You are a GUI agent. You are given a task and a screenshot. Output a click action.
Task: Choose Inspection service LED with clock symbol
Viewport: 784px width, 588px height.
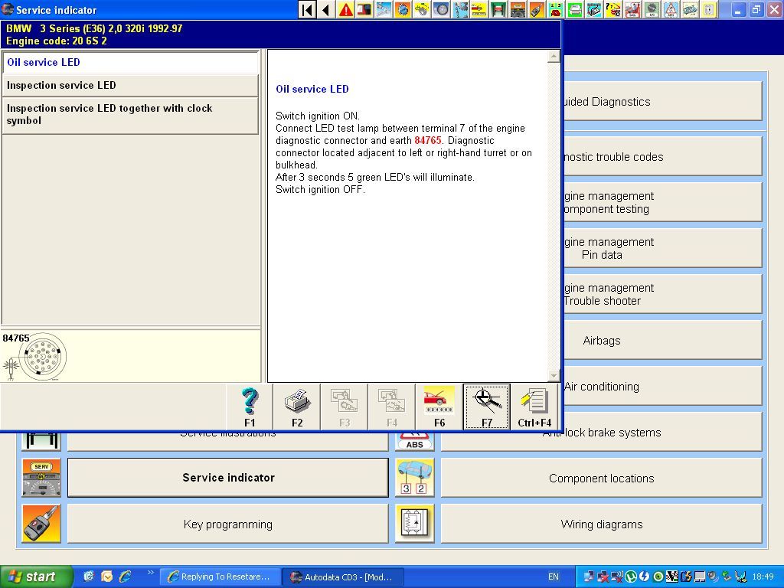click(x=130, y=115)
